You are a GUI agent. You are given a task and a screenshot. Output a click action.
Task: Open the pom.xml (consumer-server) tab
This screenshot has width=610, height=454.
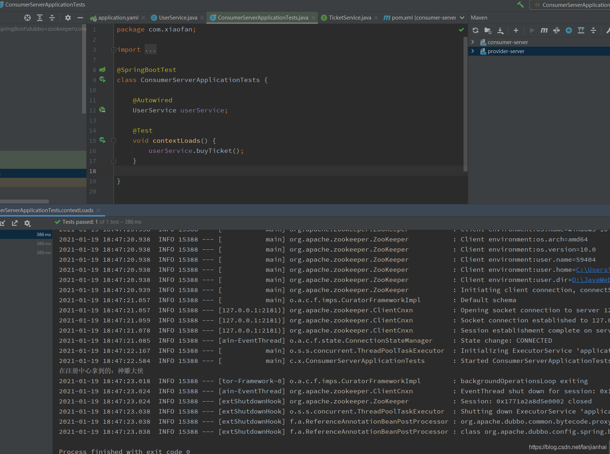[x=419, y=18]
